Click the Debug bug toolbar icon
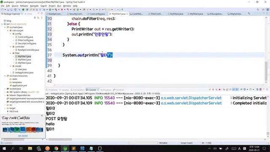Viewport: 270px width, 152px height. (x=44, y=10)
